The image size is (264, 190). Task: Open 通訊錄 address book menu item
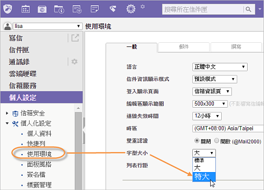coord(19,62)
